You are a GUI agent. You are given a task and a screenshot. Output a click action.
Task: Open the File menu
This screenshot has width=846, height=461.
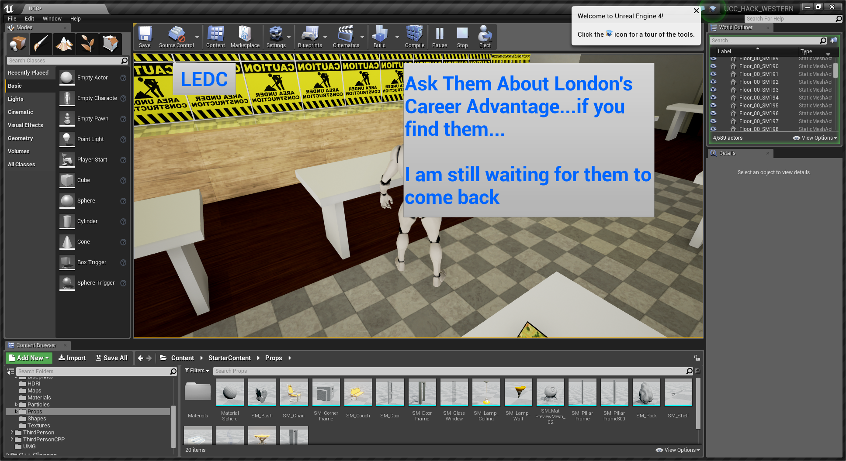(x=12, y=19)
